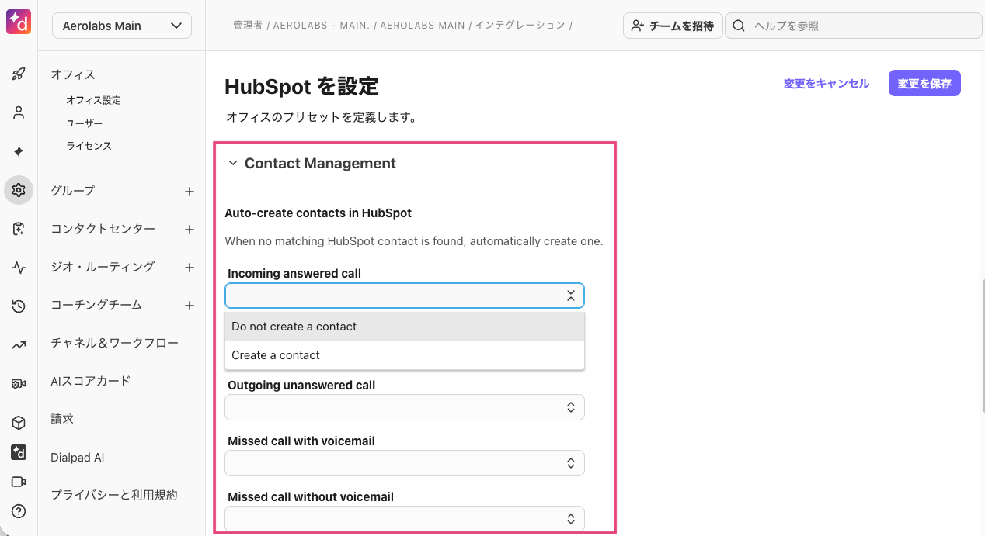
Task: Click into the ヘルプを参照 search field
Action: point(853,26)
